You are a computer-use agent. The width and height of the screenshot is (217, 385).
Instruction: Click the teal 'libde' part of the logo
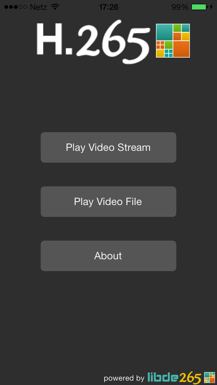pyautogui.click(x=163, y=377)
